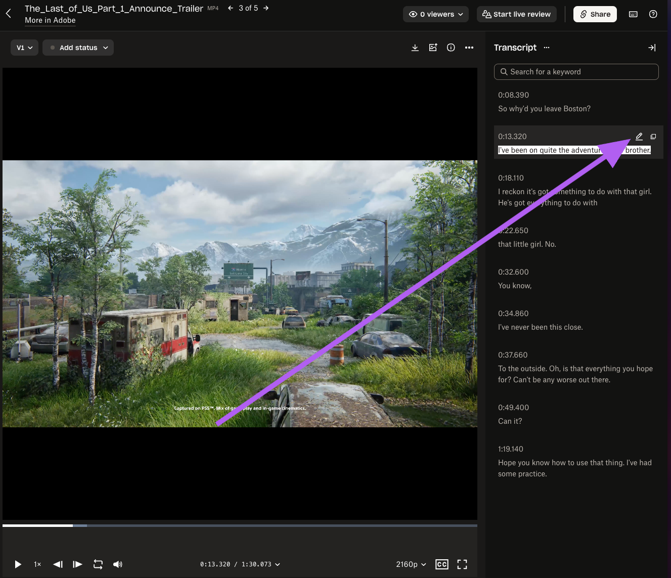Seek on the video progress bar
671x578 pixels.
(x=240, y=526)
